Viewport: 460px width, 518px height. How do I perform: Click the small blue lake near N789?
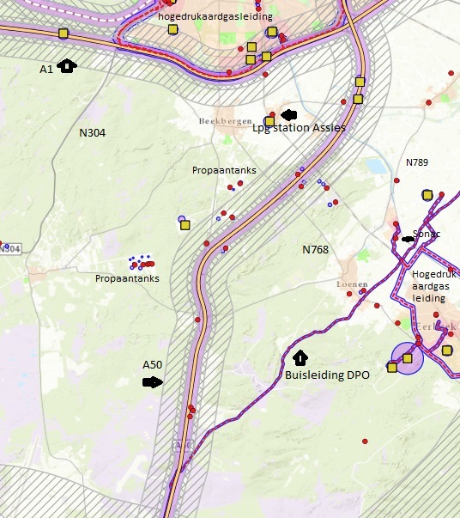click(x=376, y=167)
